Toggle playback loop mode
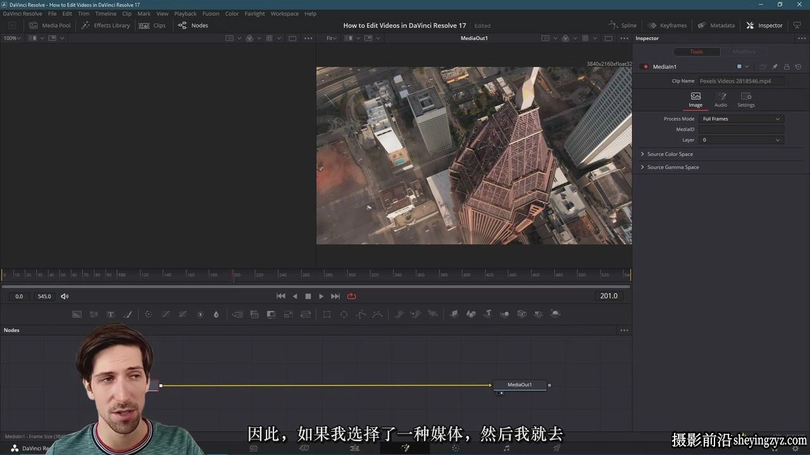The width and height of the screenshot is (810, 455). (351, 296)
